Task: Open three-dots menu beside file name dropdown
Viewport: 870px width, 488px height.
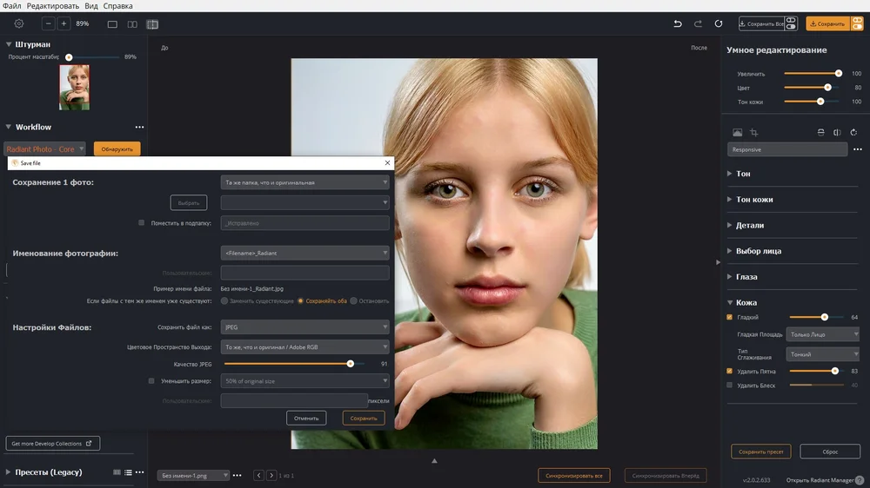Action: 237,475
